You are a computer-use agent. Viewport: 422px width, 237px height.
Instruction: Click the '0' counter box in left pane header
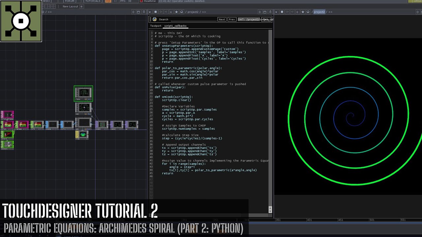pos(134,12)
